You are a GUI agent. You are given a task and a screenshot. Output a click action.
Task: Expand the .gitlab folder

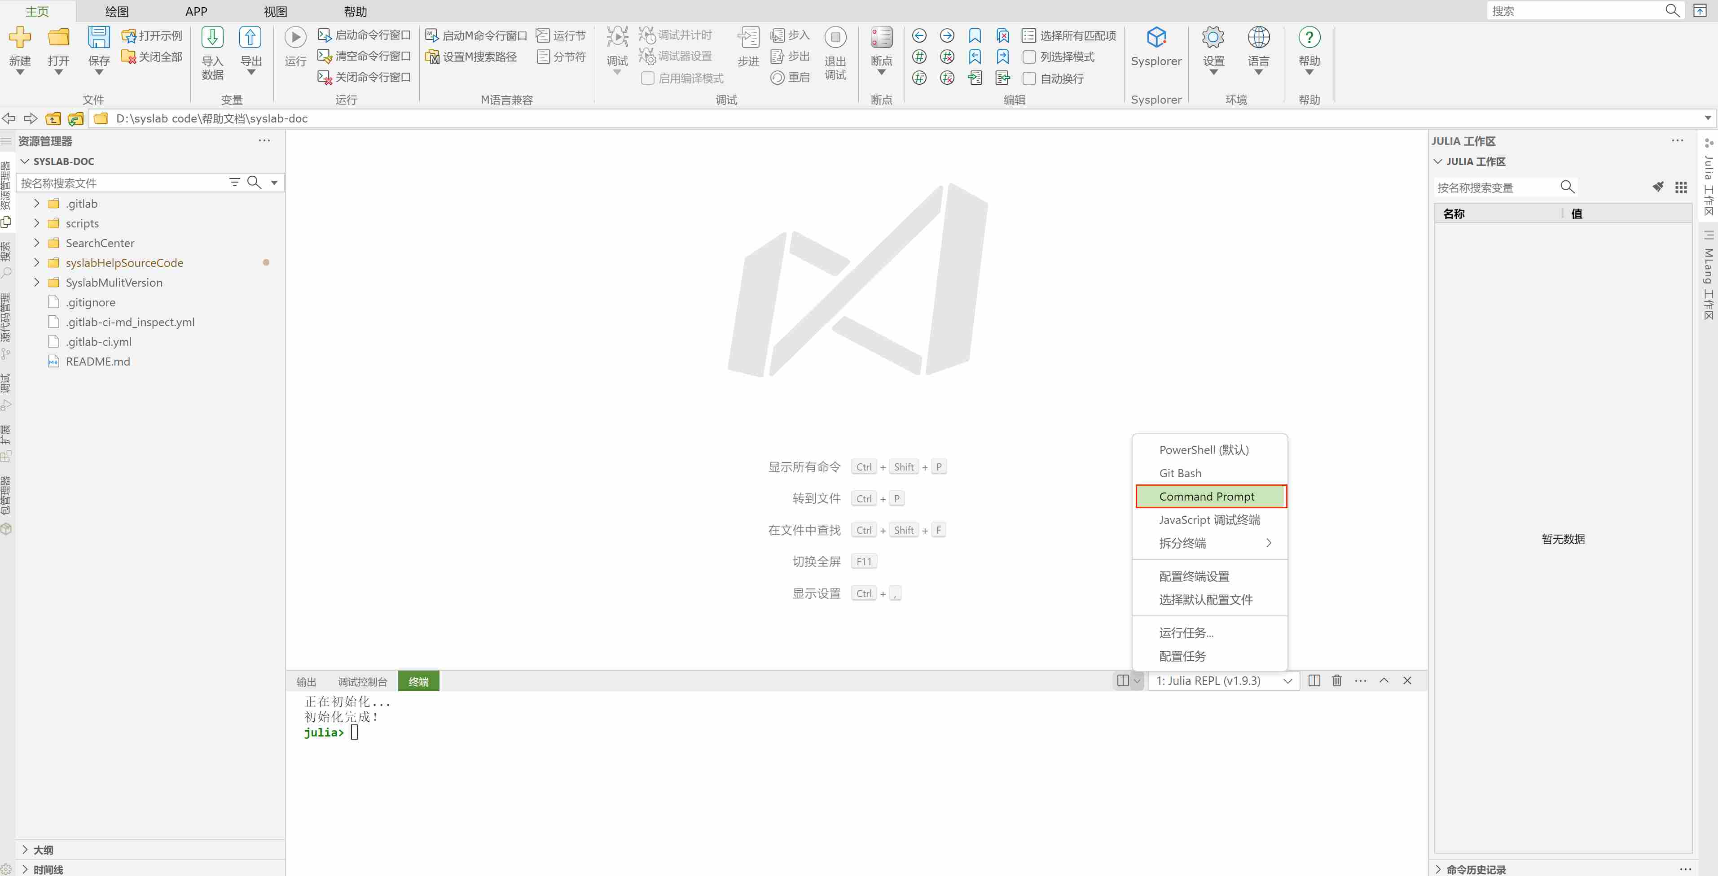click(x=37, y=203)
